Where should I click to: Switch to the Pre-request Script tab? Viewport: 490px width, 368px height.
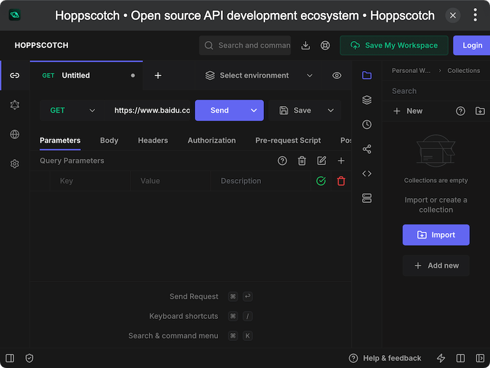288,140
